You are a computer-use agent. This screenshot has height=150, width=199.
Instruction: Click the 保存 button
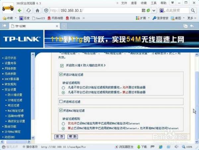click(x=59, y=137)
